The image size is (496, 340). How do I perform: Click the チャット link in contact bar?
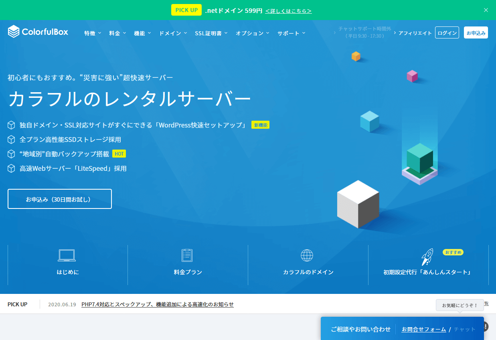tap(465, 329)
